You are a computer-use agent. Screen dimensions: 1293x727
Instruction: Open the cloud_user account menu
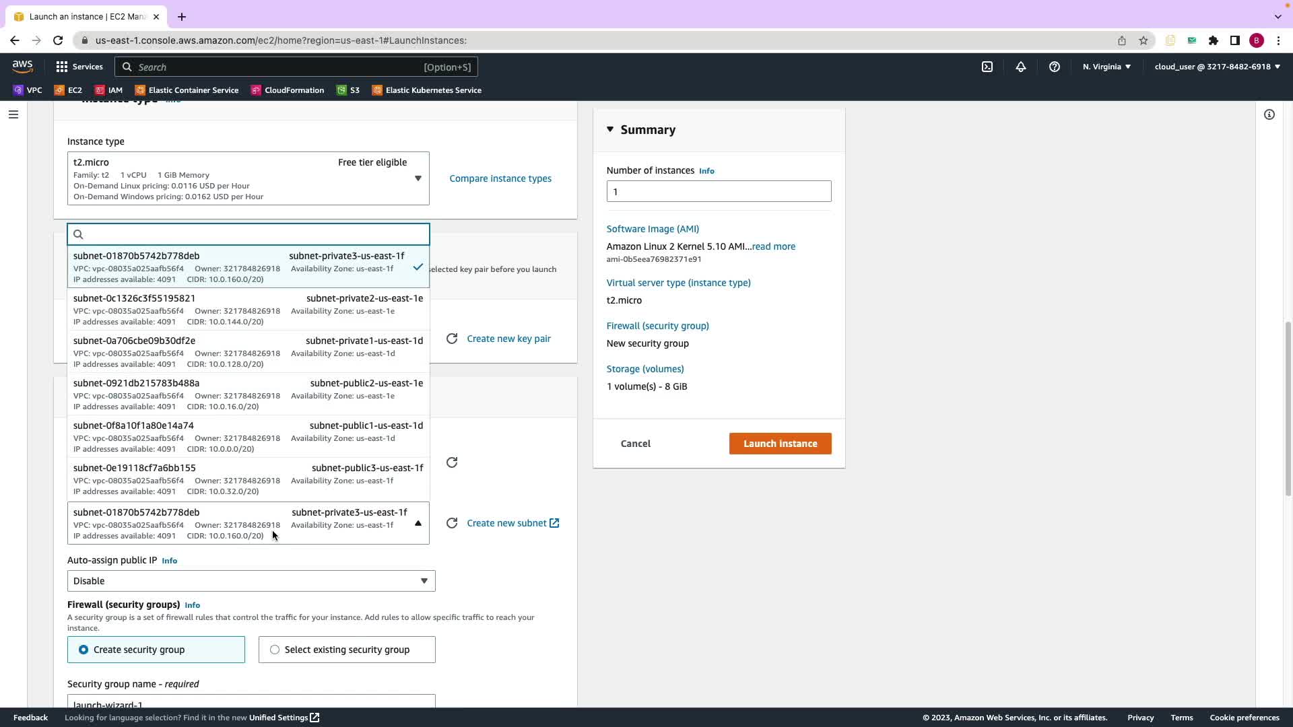click(1217, 67)
